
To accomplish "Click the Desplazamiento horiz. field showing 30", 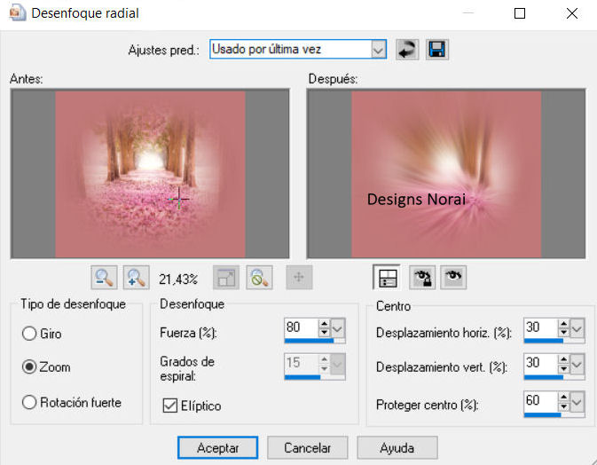I will [x=540, y=327].
